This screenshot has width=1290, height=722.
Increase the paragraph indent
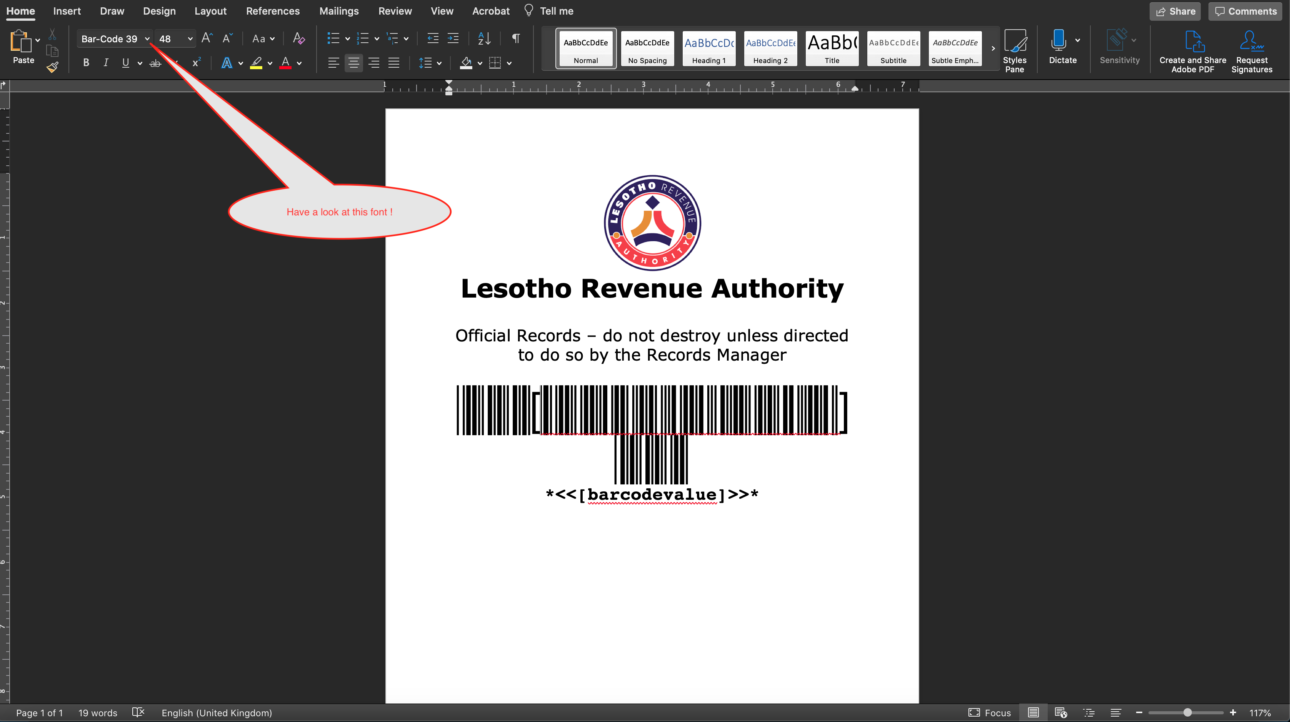[x=453, y=38]
